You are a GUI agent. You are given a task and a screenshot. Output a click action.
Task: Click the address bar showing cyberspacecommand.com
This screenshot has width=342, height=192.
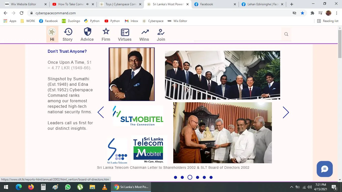(160, 13)
